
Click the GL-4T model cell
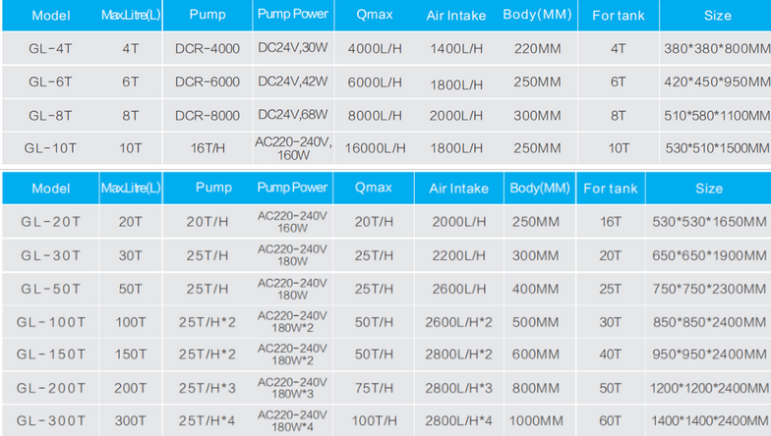click(x=47, y=47)
